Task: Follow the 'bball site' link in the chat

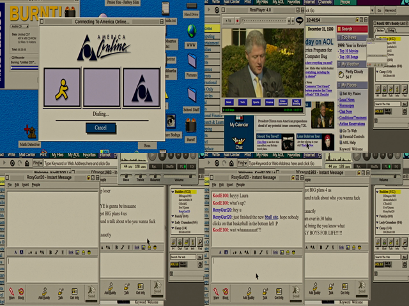Action: pyautogui.click(x=271, y=217)
